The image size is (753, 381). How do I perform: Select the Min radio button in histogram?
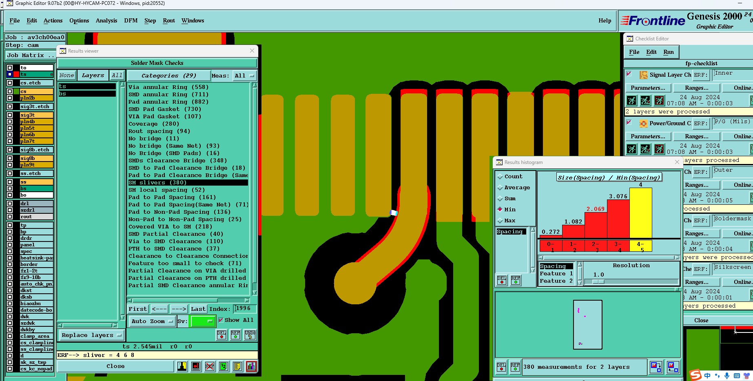pos(500,210)
